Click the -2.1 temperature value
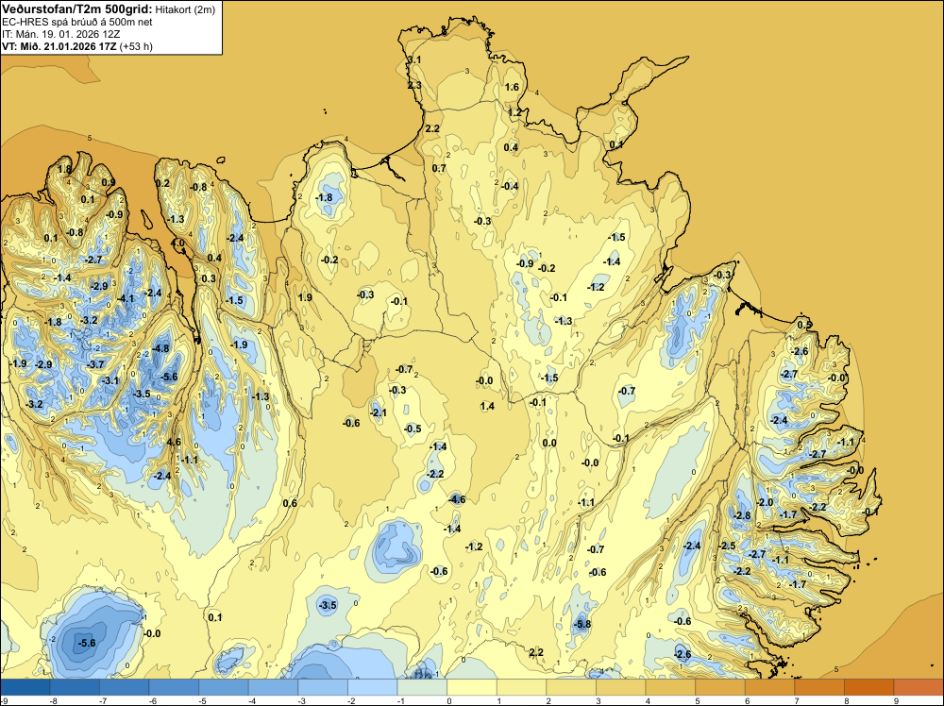This screenshot has width=944, height=706. pos(378,412)
